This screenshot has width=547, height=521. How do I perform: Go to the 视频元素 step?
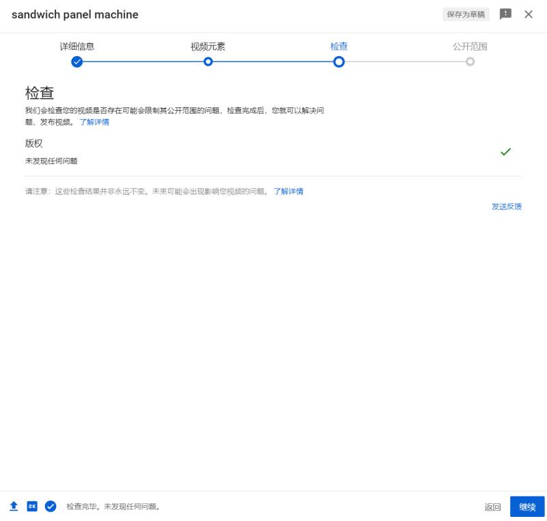(208, 46)
